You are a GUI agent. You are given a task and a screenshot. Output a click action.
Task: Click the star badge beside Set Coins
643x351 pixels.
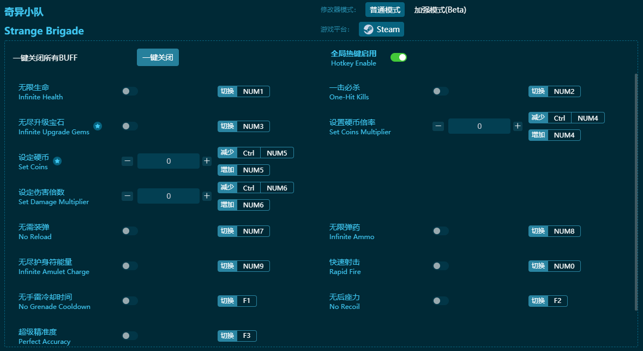coord(56,160)
